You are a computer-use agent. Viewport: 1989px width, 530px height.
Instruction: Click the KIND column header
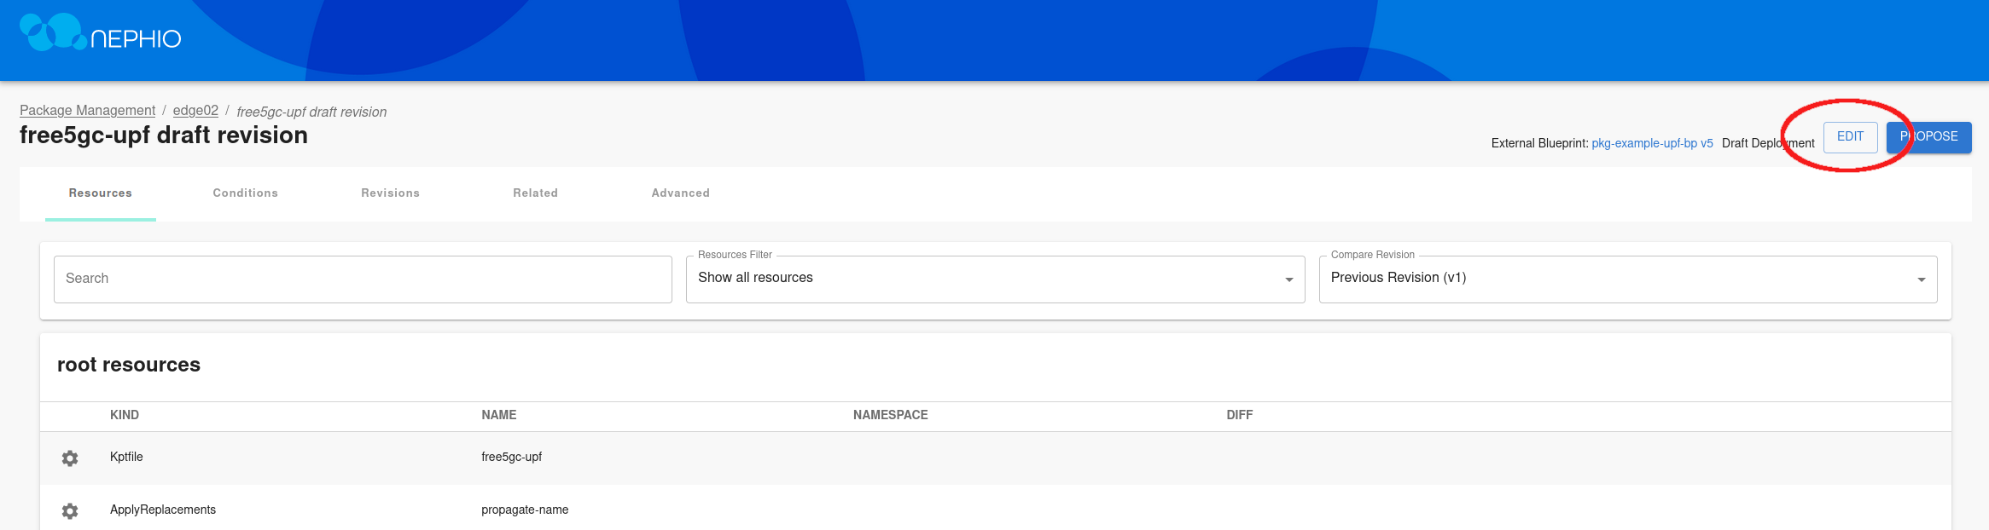click(125, 415)
